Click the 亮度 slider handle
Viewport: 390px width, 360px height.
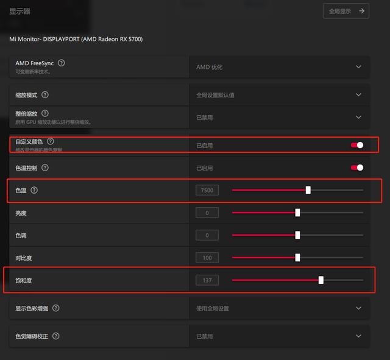click(297, 213)
